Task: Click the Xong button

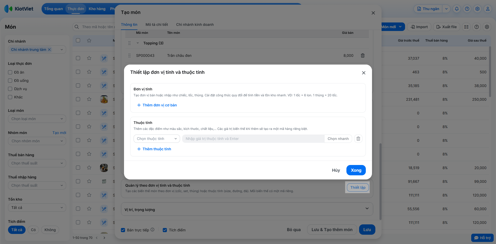Action: [x=356, y=170]
